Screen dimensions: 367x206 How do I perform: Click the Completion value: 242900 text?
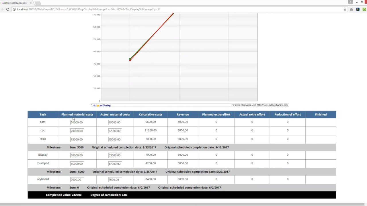64,195
